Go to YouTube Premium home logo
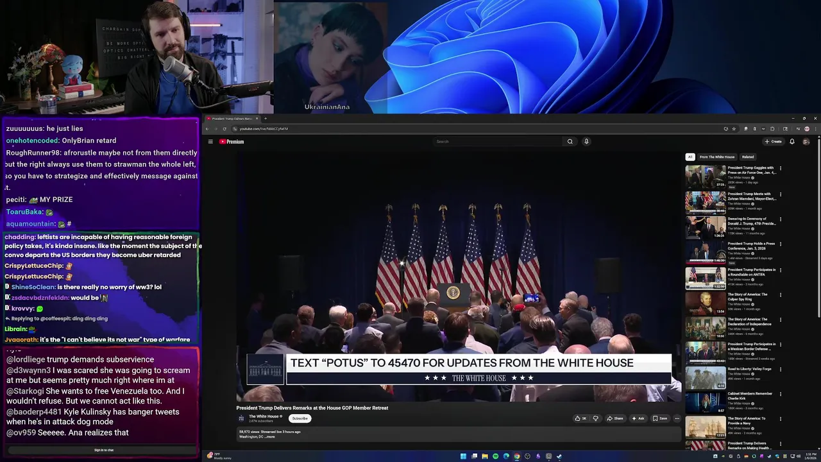Screen dimensions: 821x462 (232, 142)
